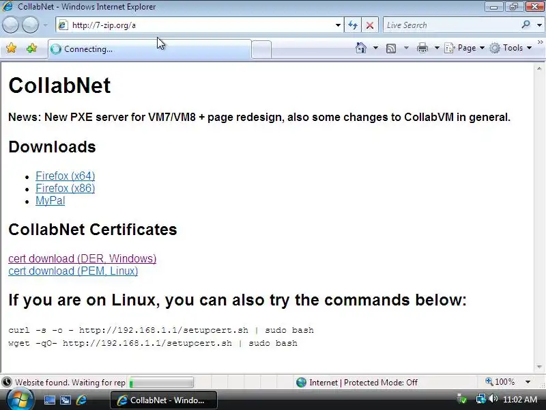Click the page icon in address bar
The width and height of the screenshot is (546, 410).
[x=63, y=25]
